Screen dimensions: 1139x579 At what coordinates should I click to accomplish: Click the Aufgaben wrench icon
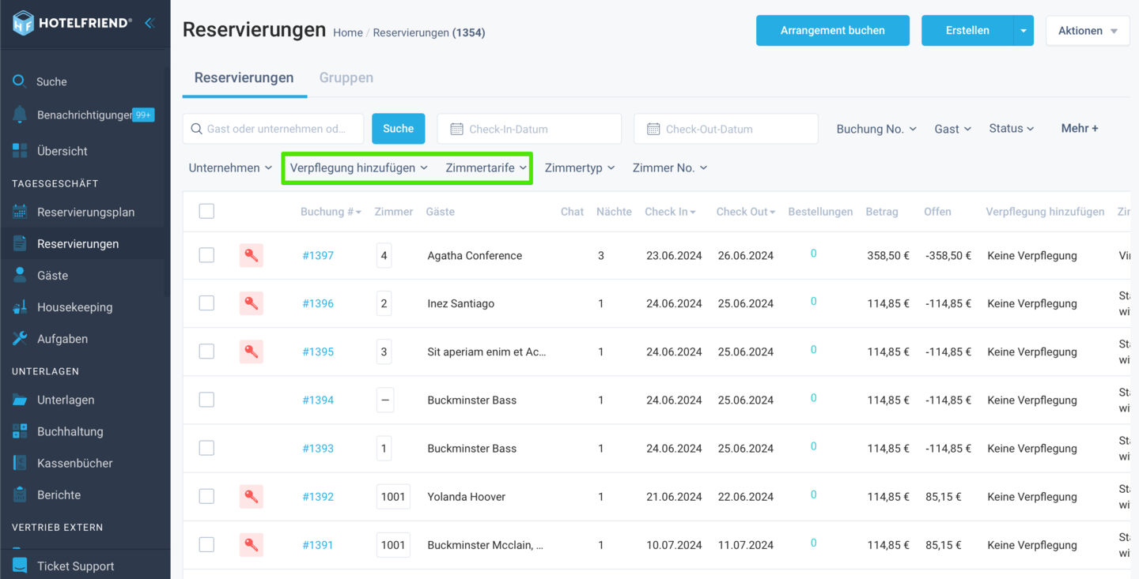20,338
